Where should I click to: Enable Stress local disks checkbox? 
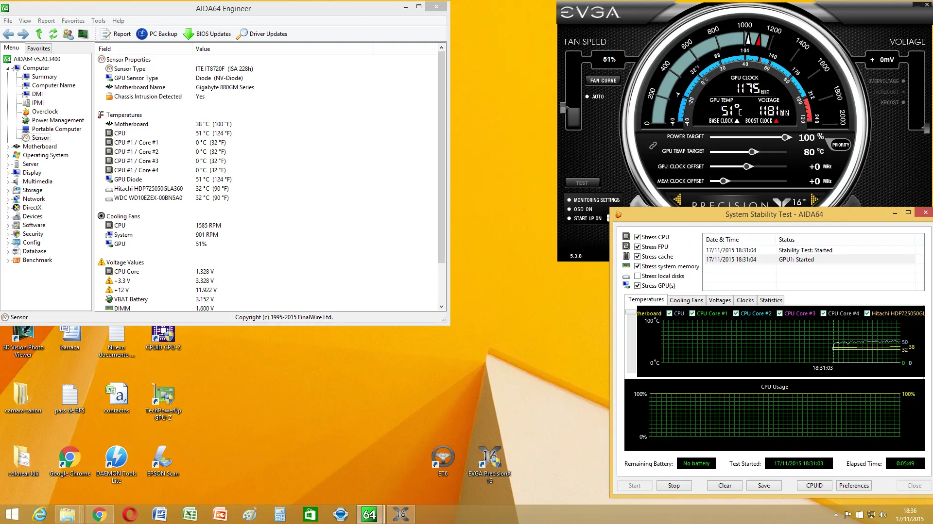coord(637,276)
